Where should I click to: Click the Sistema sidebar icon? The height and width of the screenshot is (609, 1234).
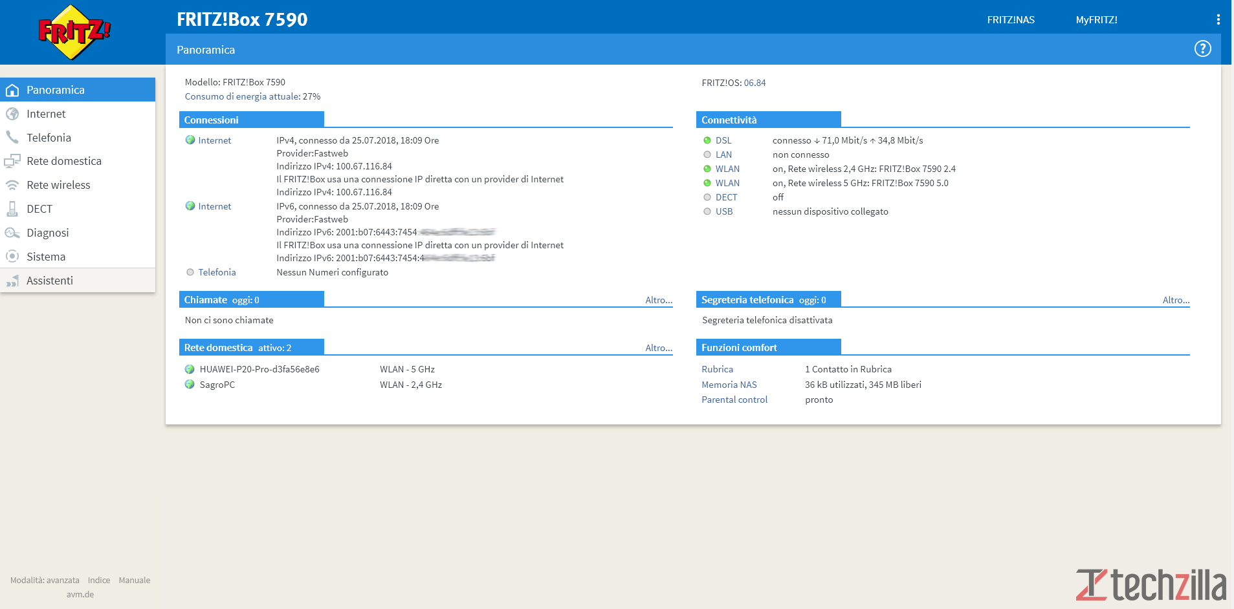[12, 257]
